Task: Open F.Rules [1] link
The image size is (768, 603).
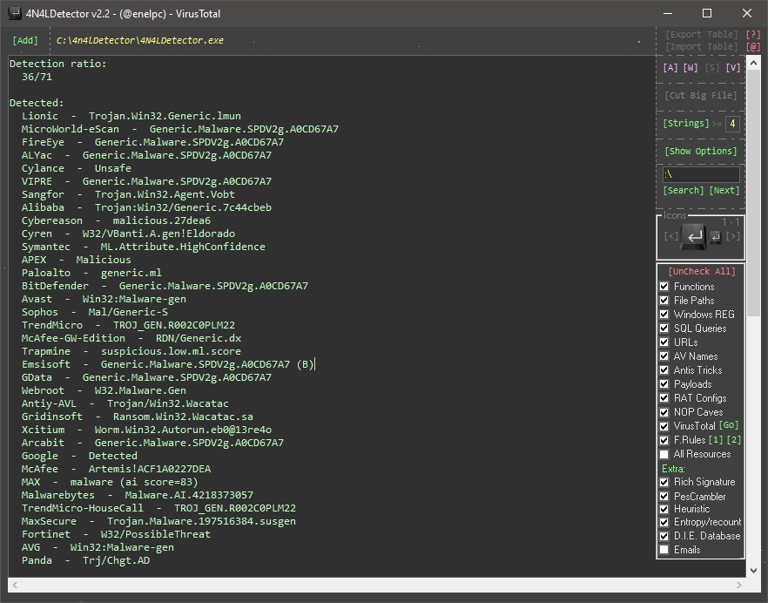Action: pos(716,440)
